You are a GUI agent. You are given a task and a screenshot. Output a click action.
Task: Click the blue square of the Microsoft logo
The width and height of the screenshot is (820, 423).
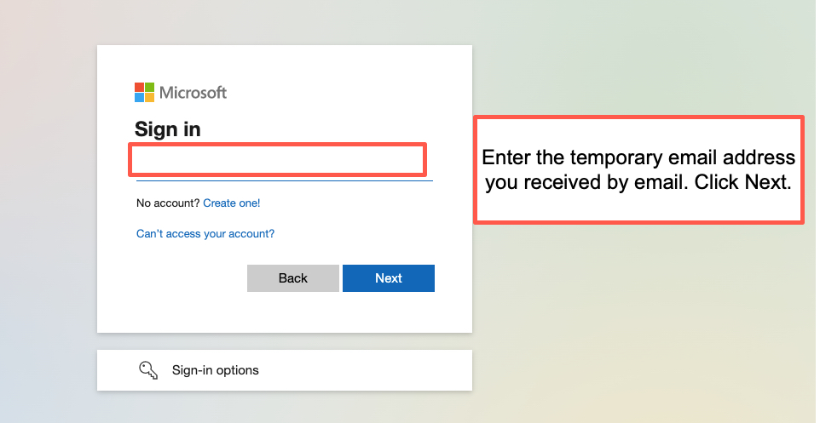point(140,97)
